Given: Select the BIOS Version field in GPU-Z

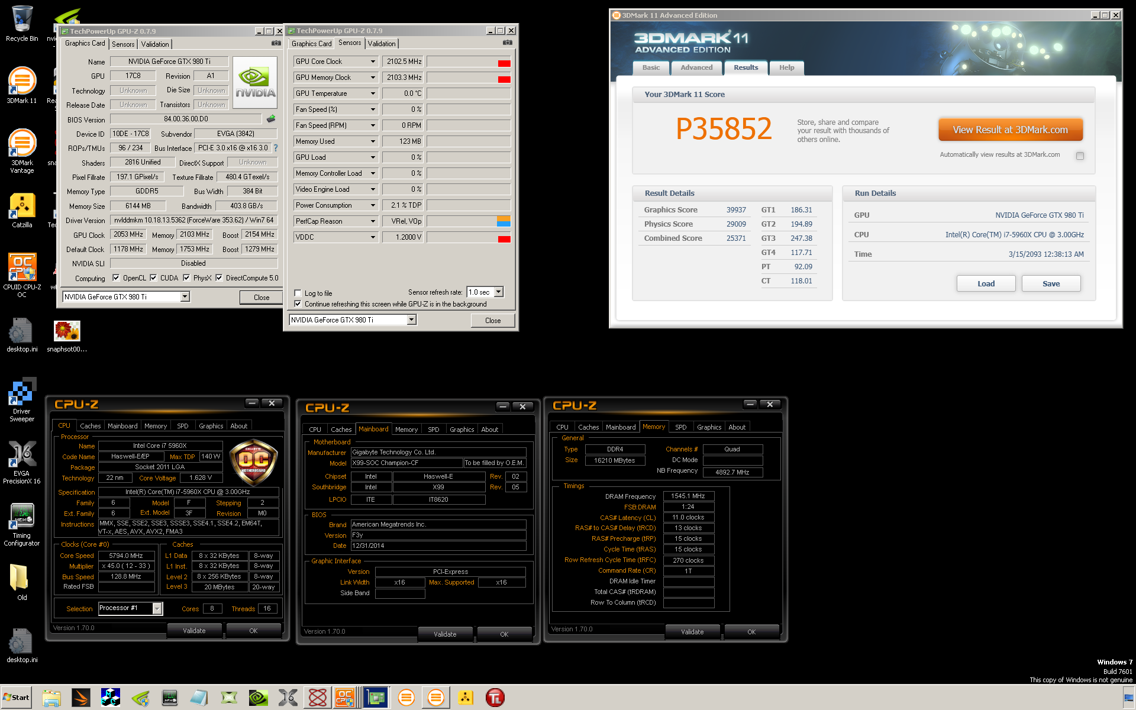Looking at the screenshot, I should point(186,119).
